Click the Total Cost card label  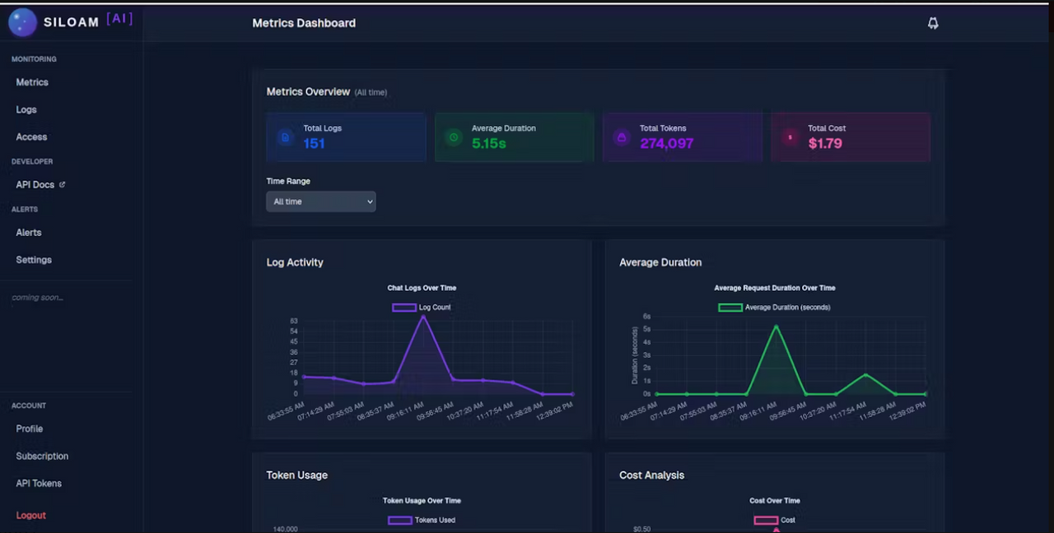[x=827, y=128]
